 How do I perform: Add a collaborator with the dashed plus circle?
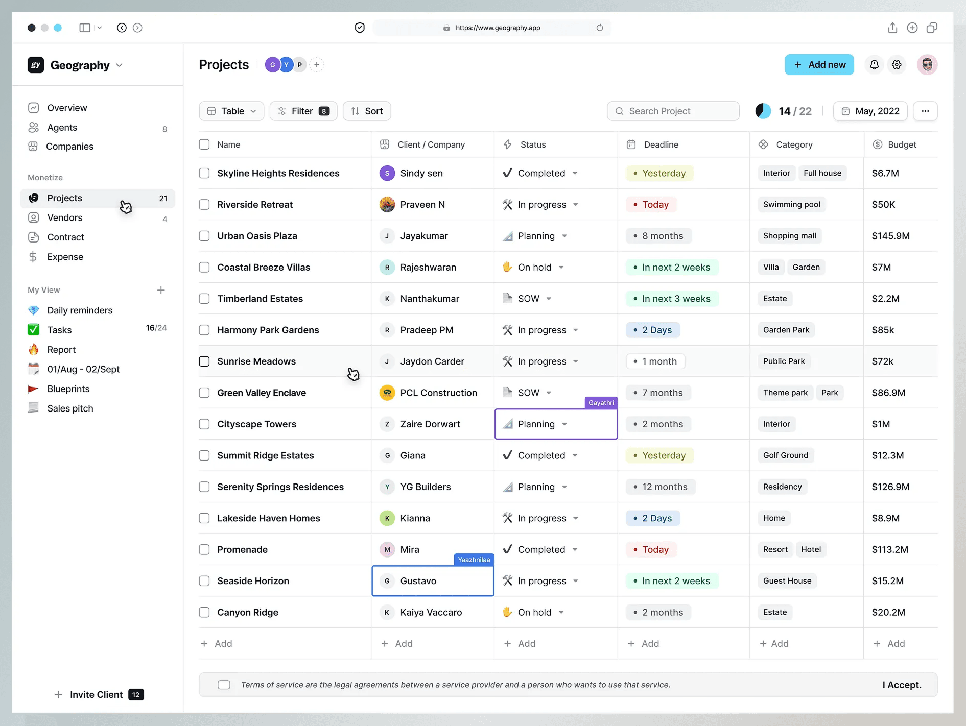tap(317, 65)
